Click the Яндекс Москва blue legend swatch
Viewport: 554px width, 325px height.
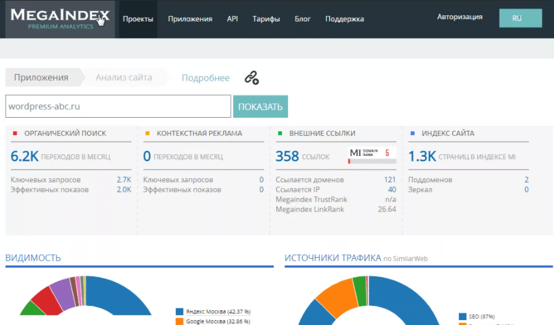(180, 311)
